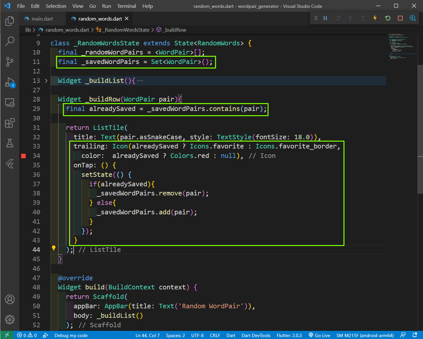Open the Help menu
This screenshot has height=339, width=423.
tap(148, 6)
